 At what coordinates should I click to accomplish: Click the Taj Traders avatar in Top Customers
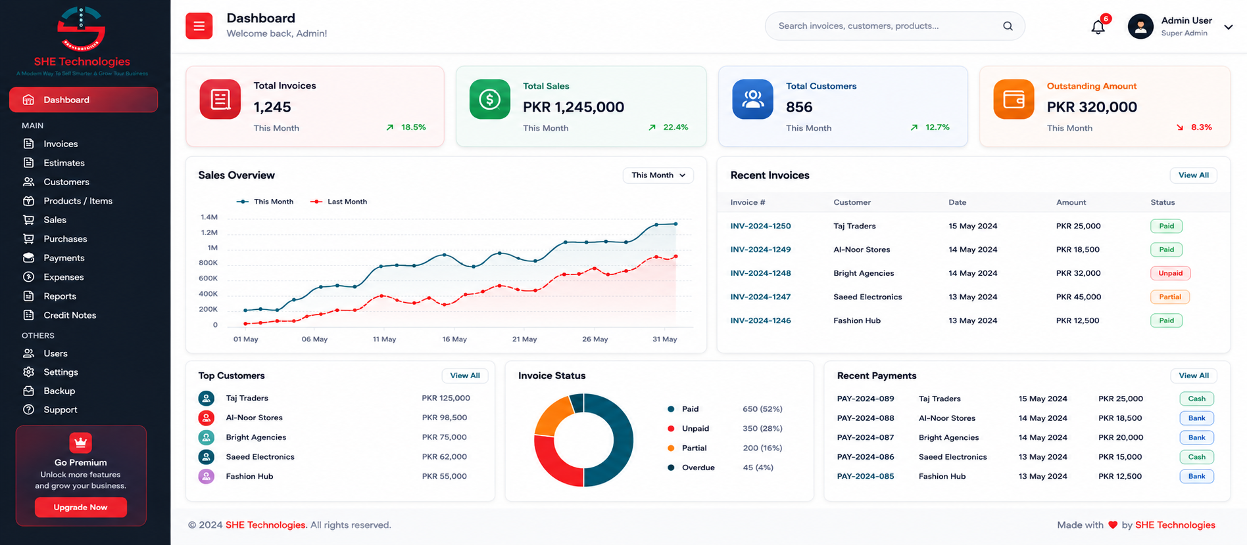(x=207, y=398)
